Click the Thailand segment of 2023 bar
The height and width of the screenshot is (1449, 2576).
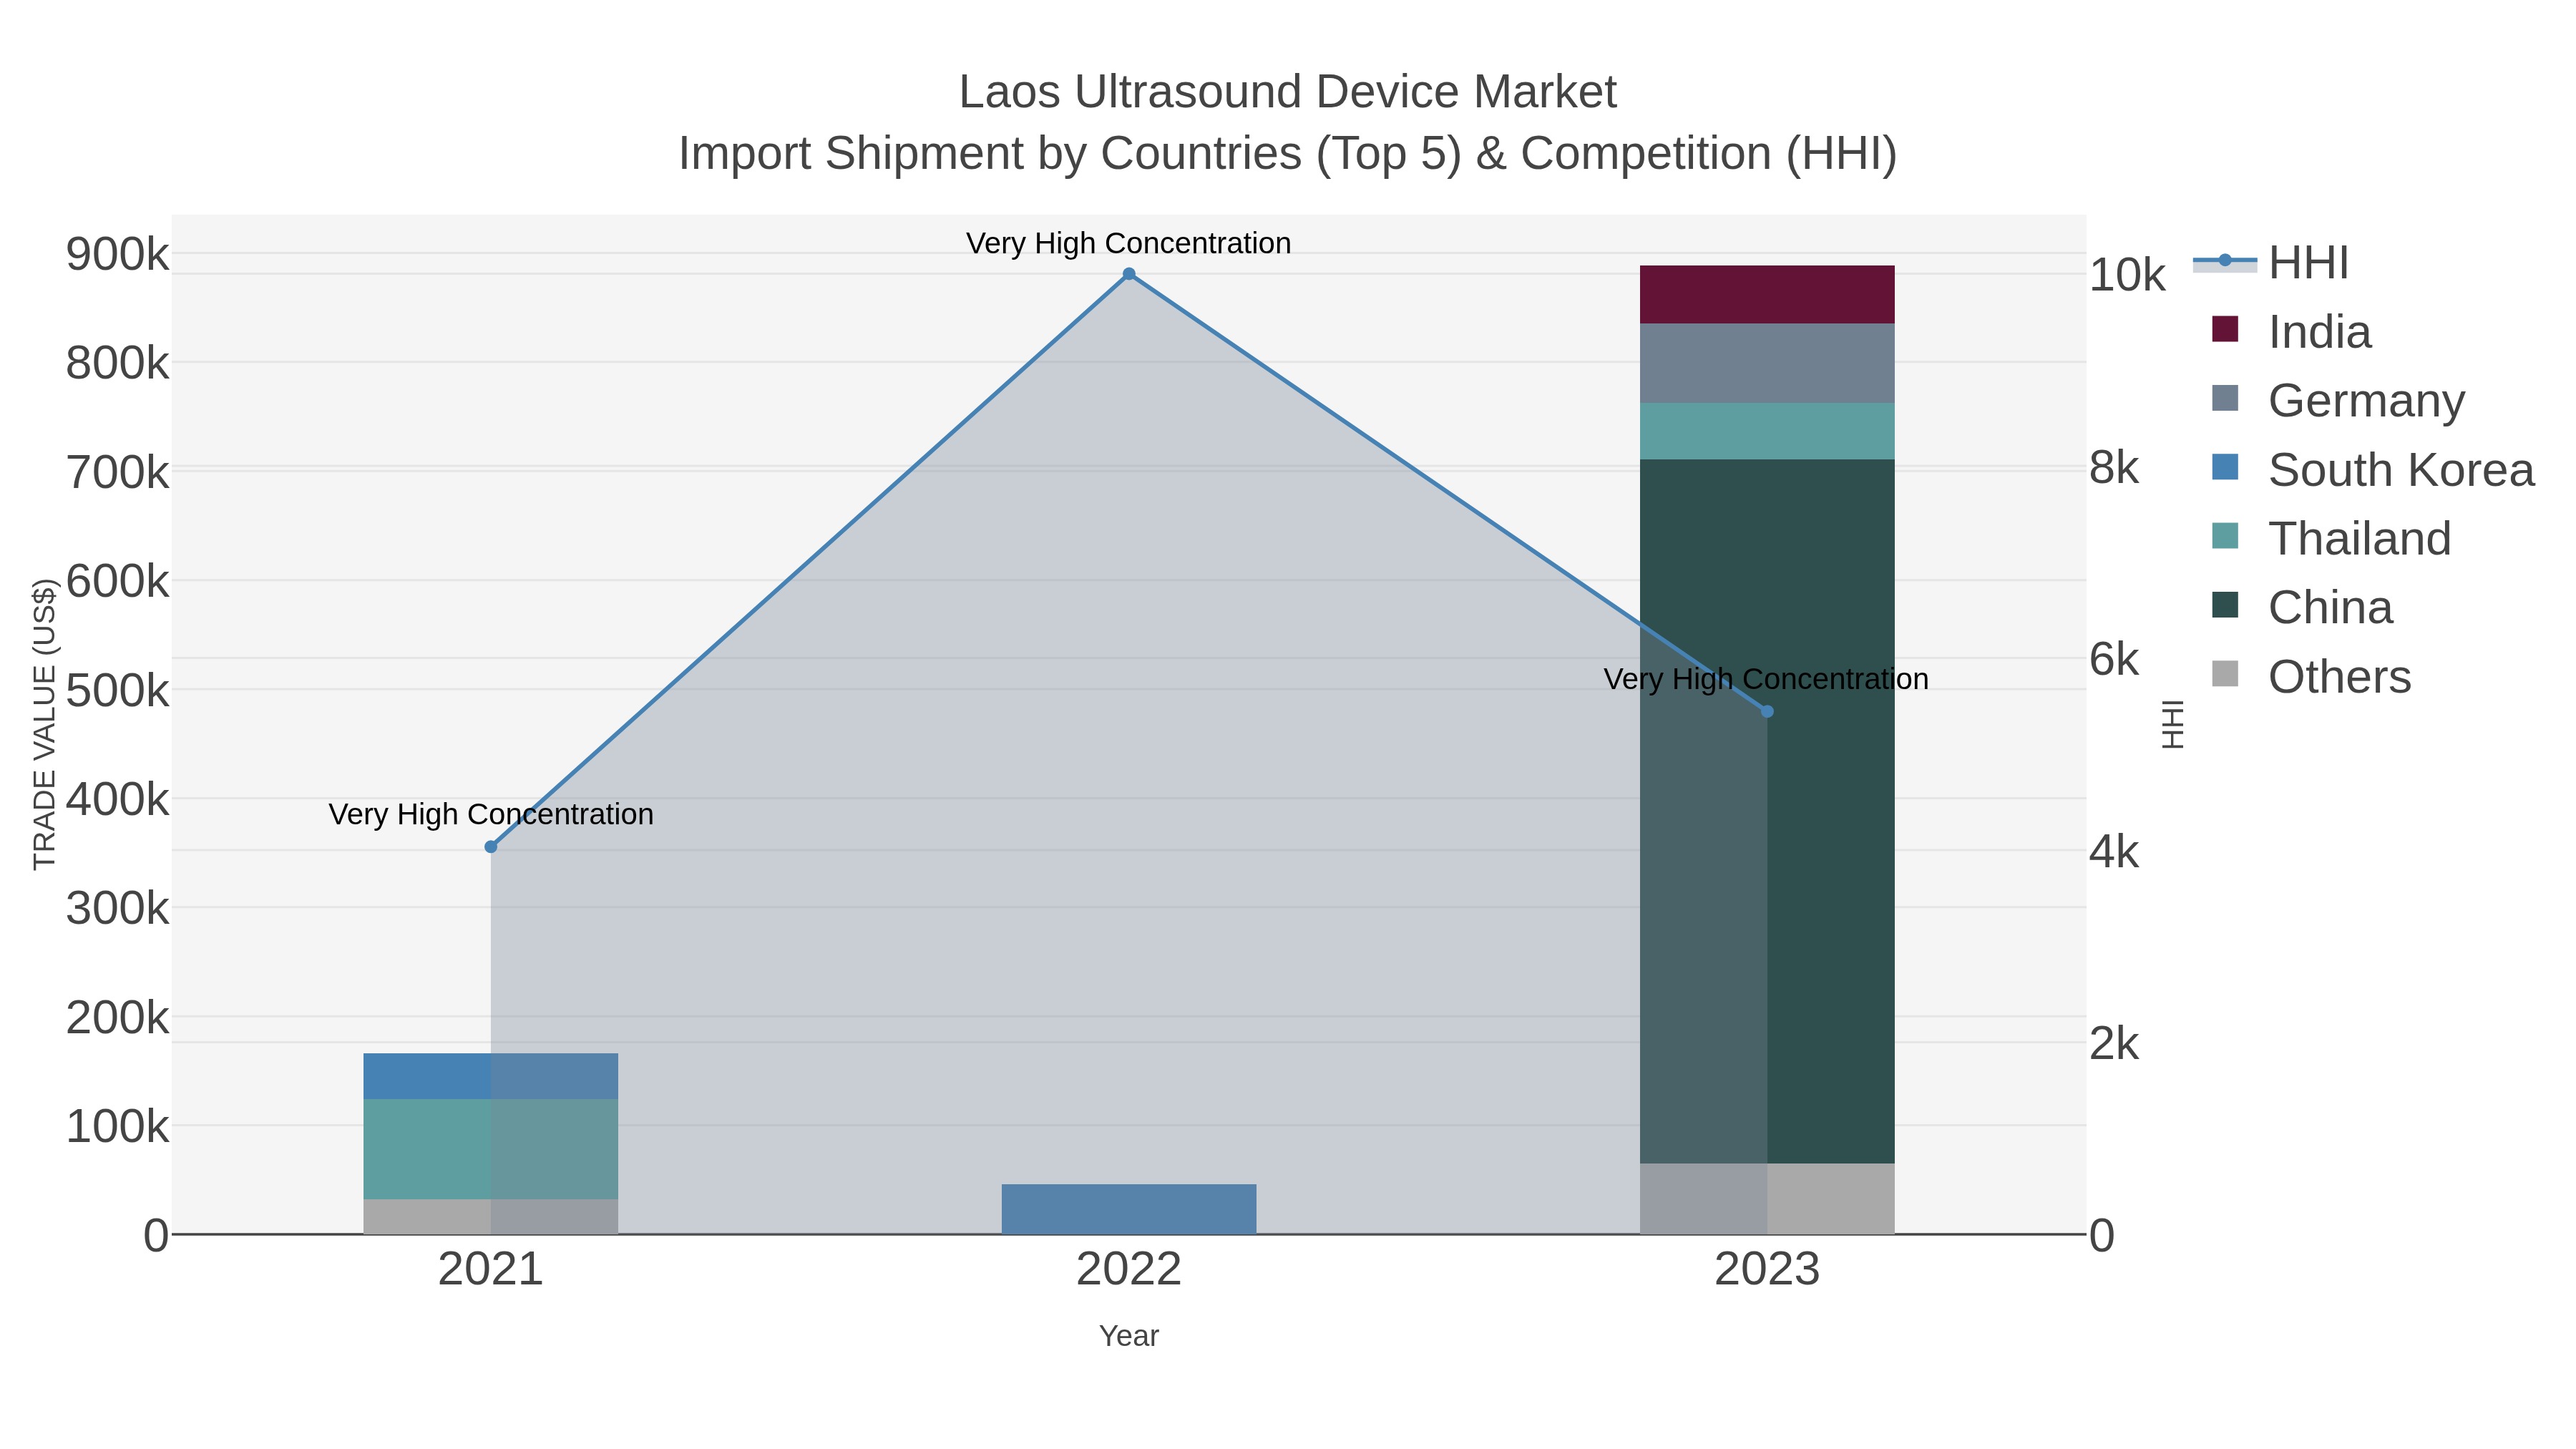pos(1767,432)
